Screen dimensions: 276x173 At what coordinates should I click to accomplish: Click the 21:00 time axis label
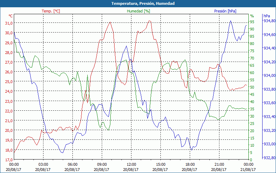point(219,165)
